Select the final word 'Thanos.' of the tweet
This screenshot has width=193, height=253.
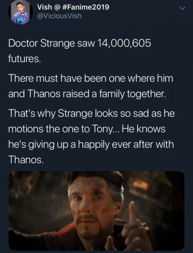26,159
